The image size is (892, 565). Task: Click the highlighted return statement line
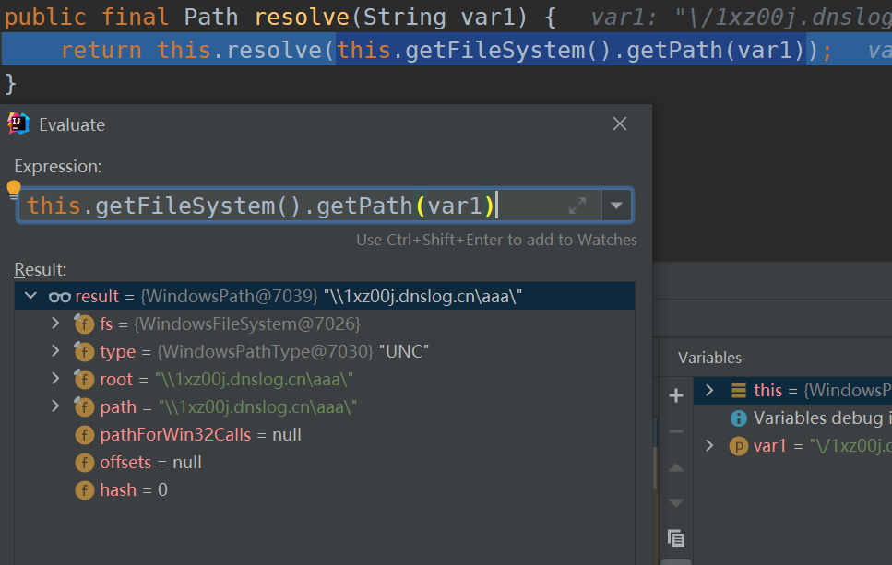pos(446,50)
